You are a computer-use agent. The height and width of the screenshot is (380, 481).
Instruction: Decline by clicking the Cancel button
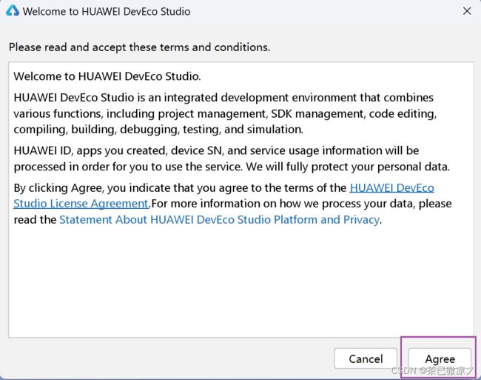366,359
